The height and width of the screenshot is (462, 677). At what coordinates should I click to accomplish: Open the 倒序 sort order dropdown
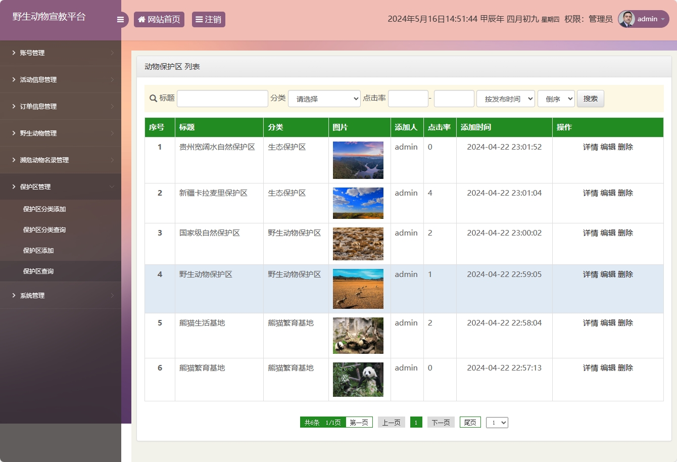click(x=556, y=98)
